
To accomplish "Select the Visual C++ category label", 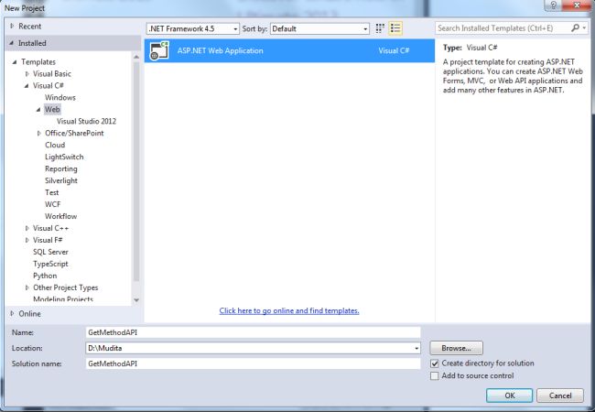I will click(51, 228).
